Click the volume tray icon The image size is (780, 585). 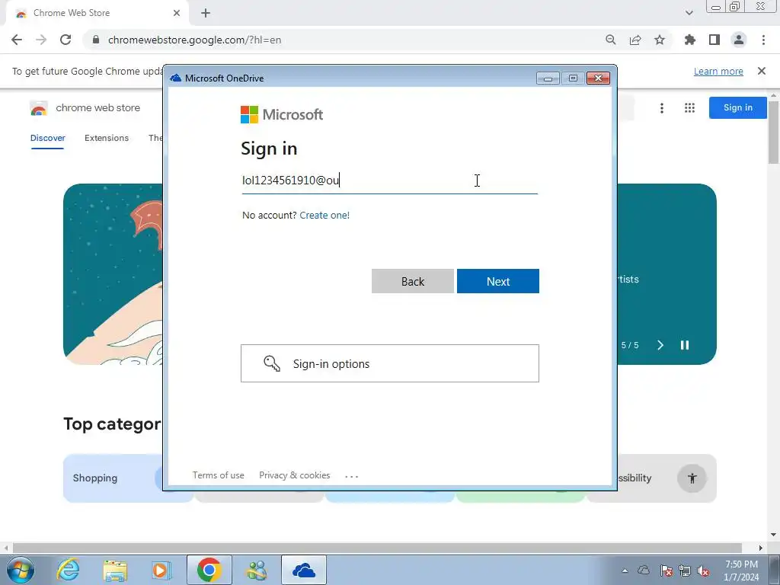coord(703,571)
